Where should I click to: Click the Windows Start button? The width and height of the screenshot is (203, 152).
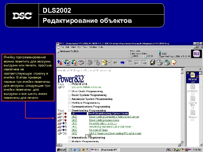[61, 150]
